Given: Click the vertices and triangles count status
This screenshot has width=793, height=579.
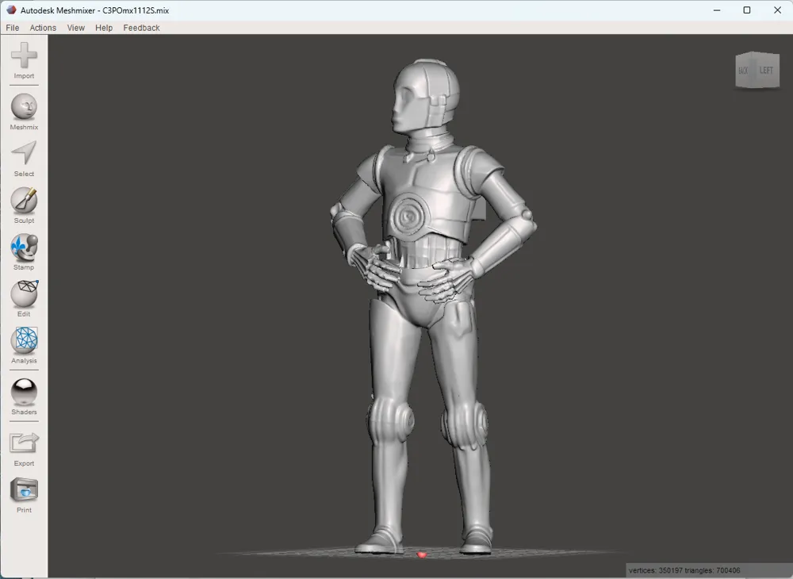Looking at the screenshot, I should click(x=684, y=570).
